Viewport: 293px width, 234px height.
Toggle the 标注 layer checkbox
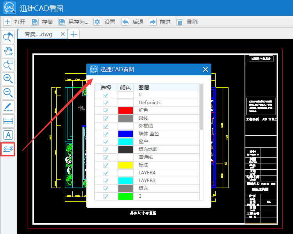click(106, 165)
